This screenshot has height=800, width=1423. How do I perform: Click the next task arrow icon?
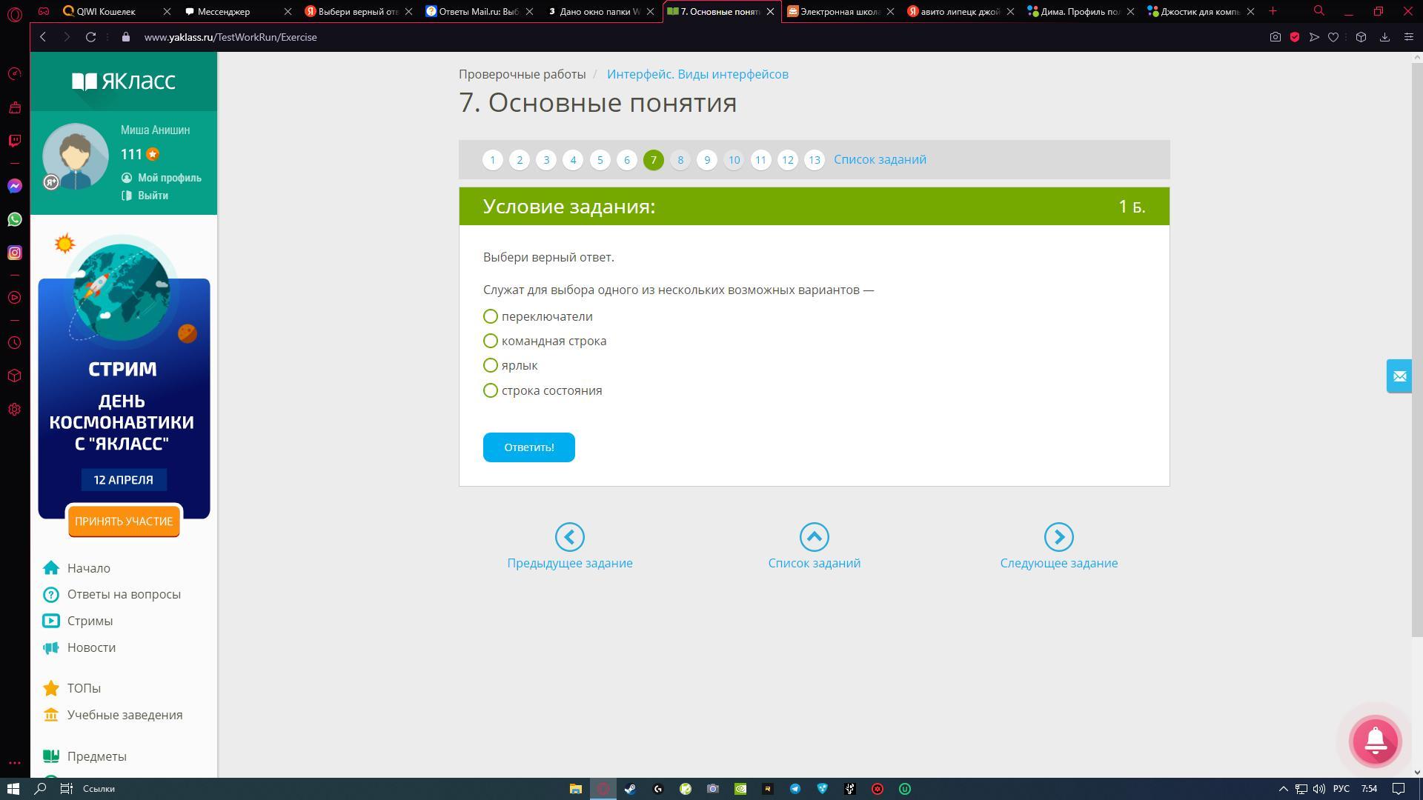(x=1058, y=537)
